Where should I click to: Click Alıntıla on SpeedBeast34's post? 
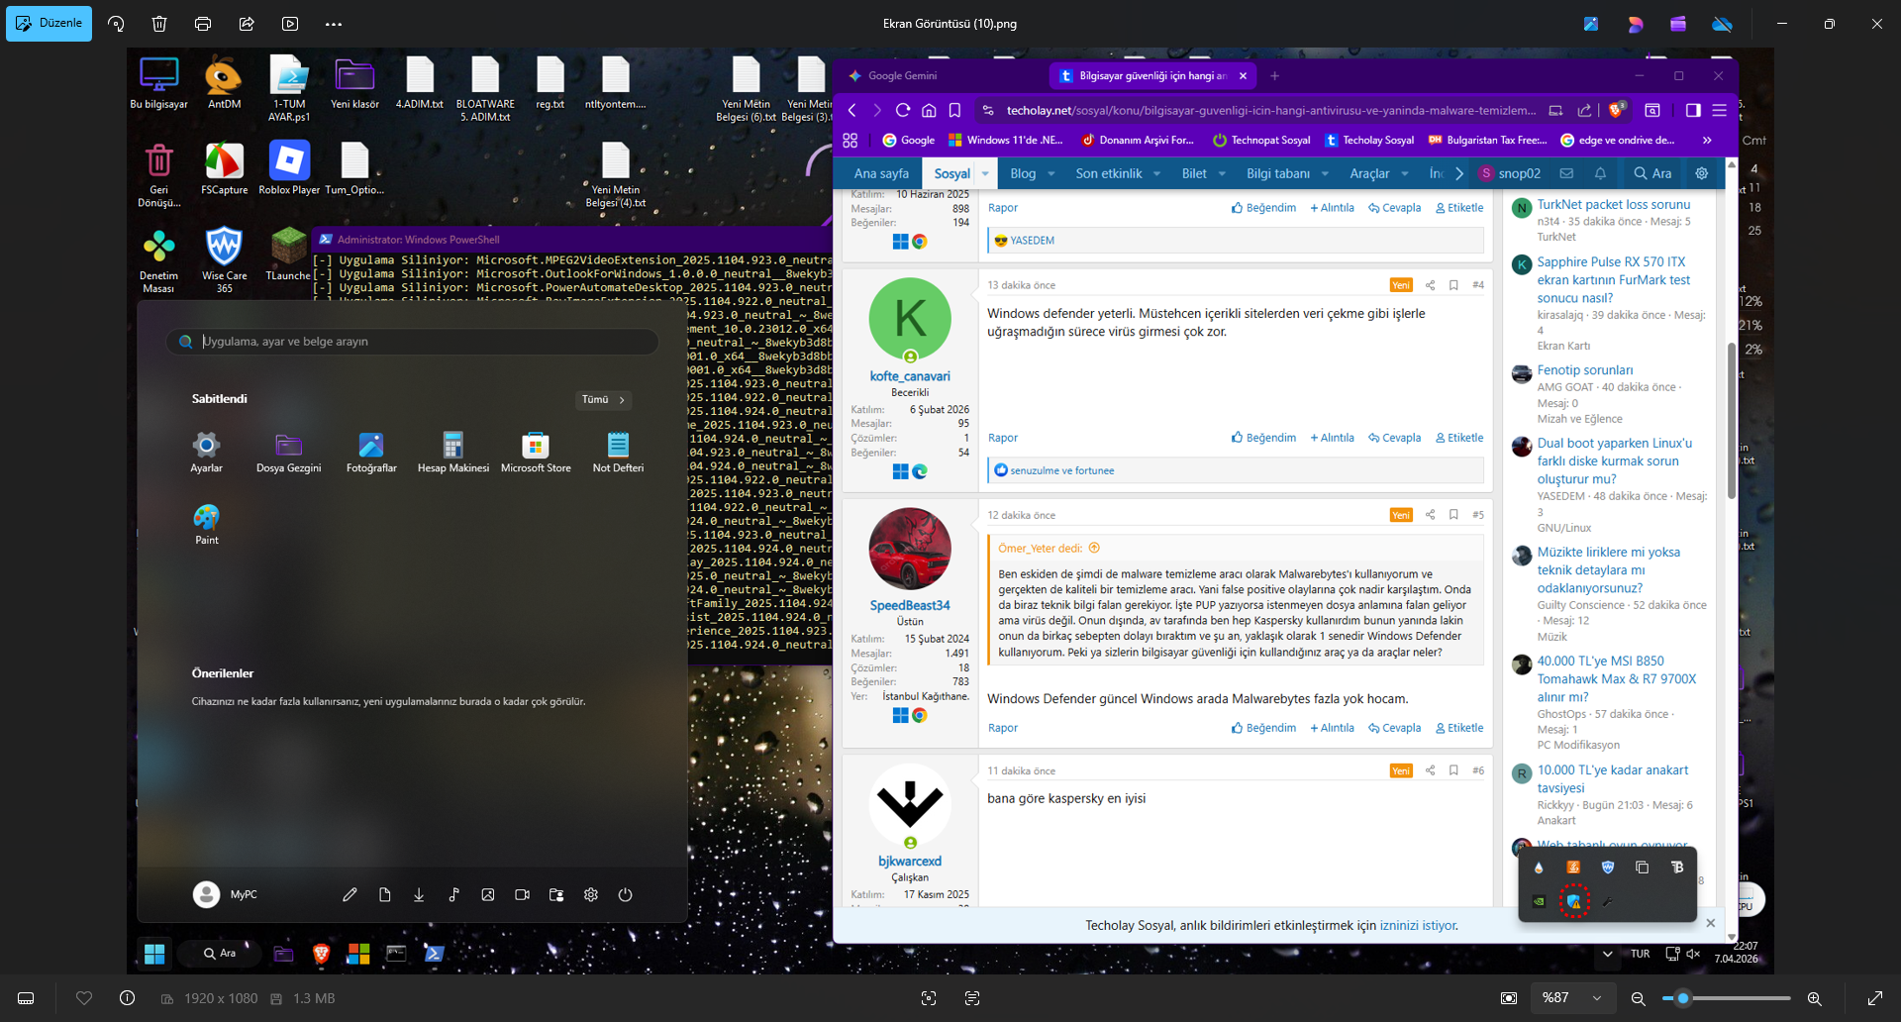[1332, 728]
